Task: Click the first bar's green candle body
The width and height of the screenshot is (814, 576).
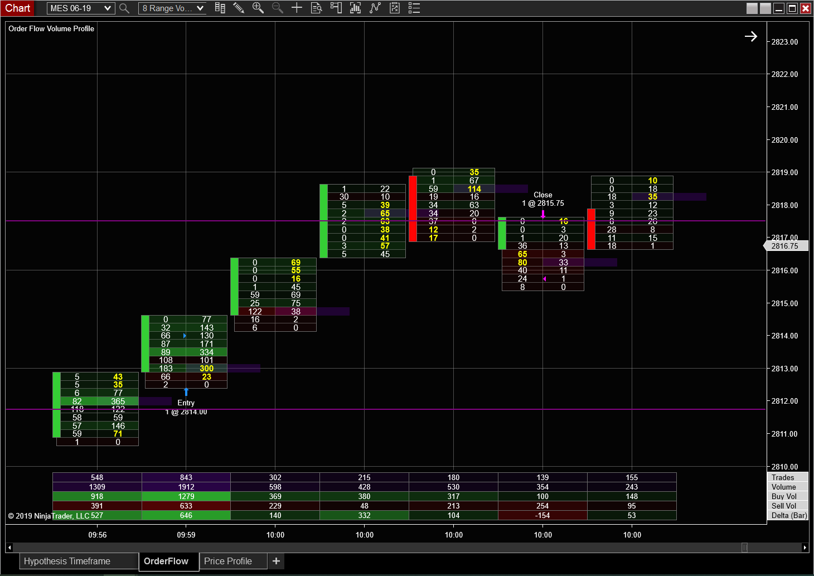Action: click(x=56, y=405)
